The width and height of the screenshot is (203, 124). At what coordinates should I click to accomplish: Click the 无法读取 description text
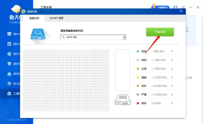pos(156,103)
